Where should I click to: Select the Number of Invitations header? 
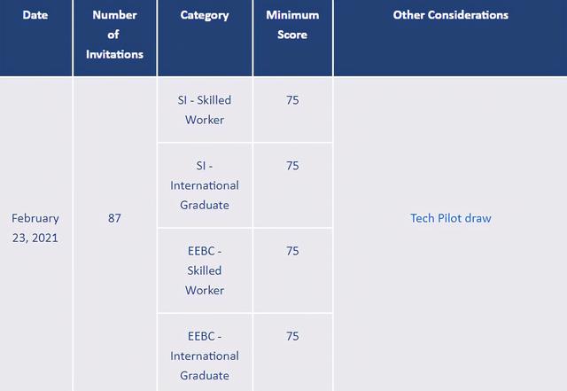click(x=114, y=35)
